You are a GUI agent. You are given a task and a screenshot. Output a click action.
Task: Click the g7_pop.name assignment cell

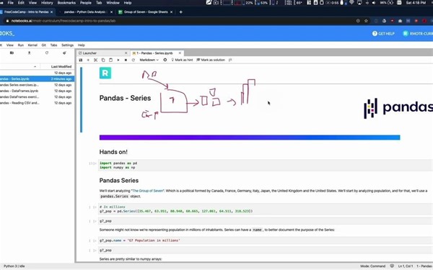(265, 240)
